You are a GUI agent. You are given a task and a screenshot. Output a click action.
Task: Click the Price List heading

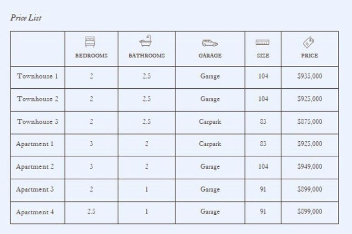coord(26,18)
